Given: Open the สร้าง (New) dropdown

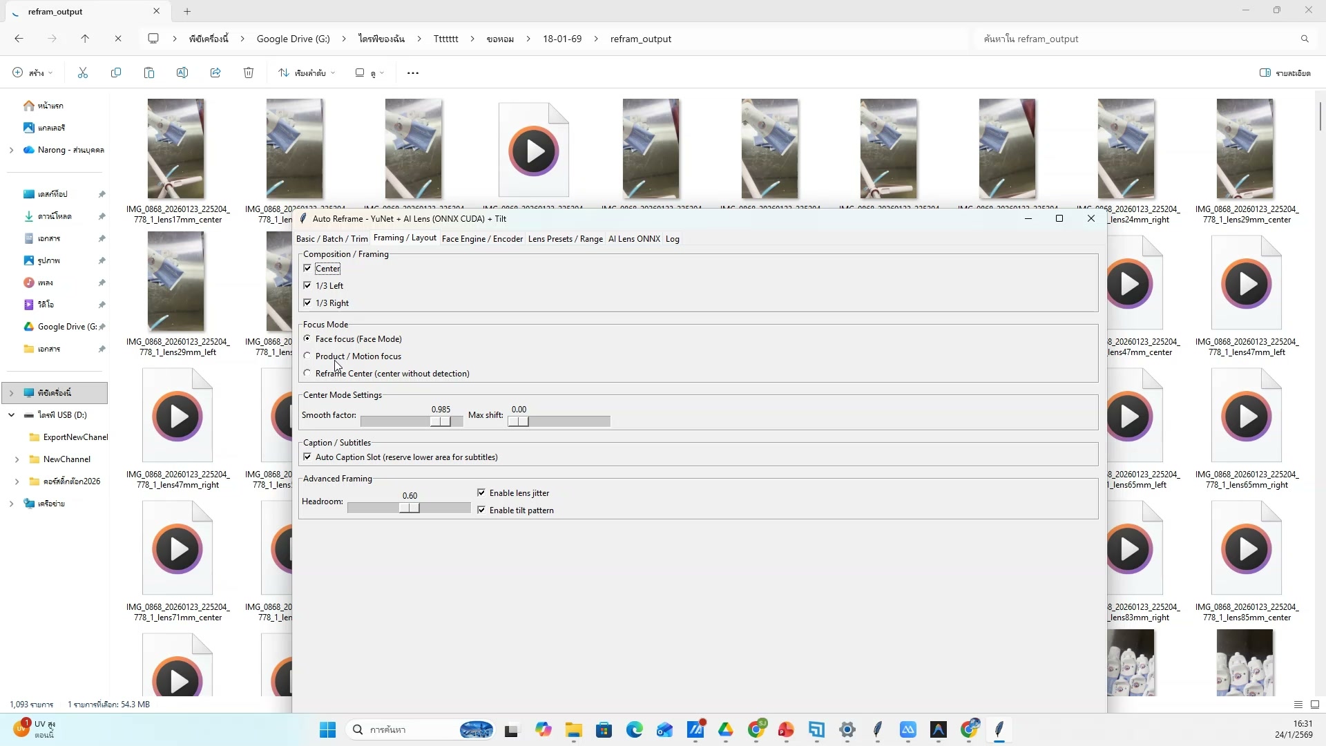Looking at the screenshot, I should (31, 73).
